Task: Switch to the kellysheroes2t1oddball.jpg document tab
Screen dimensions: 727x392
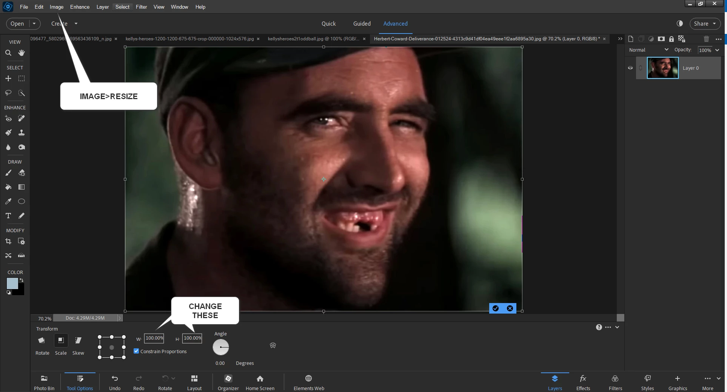Action: [313, 38]
